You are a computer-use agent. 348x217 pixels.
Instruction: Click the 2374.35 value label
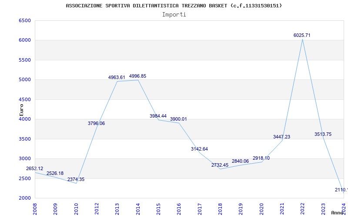click(x=76, y=180)
